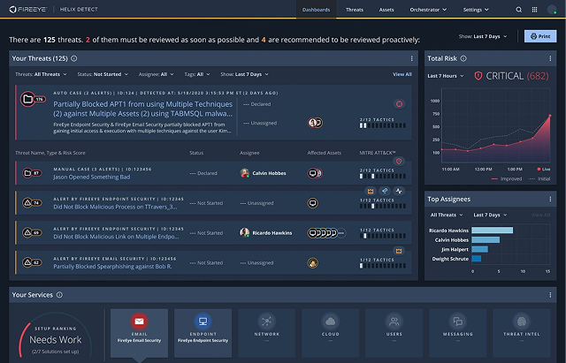Open Did Not Block Malicious Link alert
This screenshot has height=363, width=566.
click(x=116, y=237)
